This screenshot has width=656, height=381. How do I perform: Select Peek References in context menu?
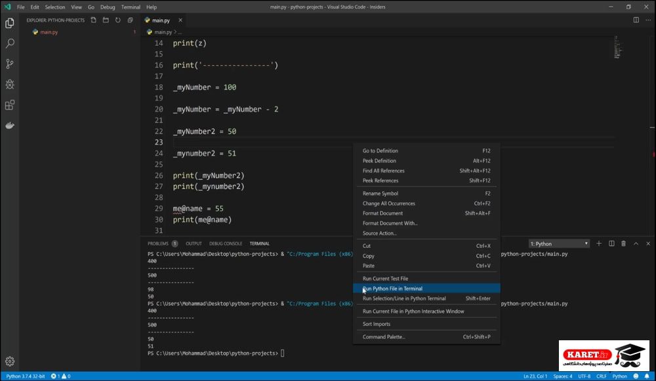426,181
